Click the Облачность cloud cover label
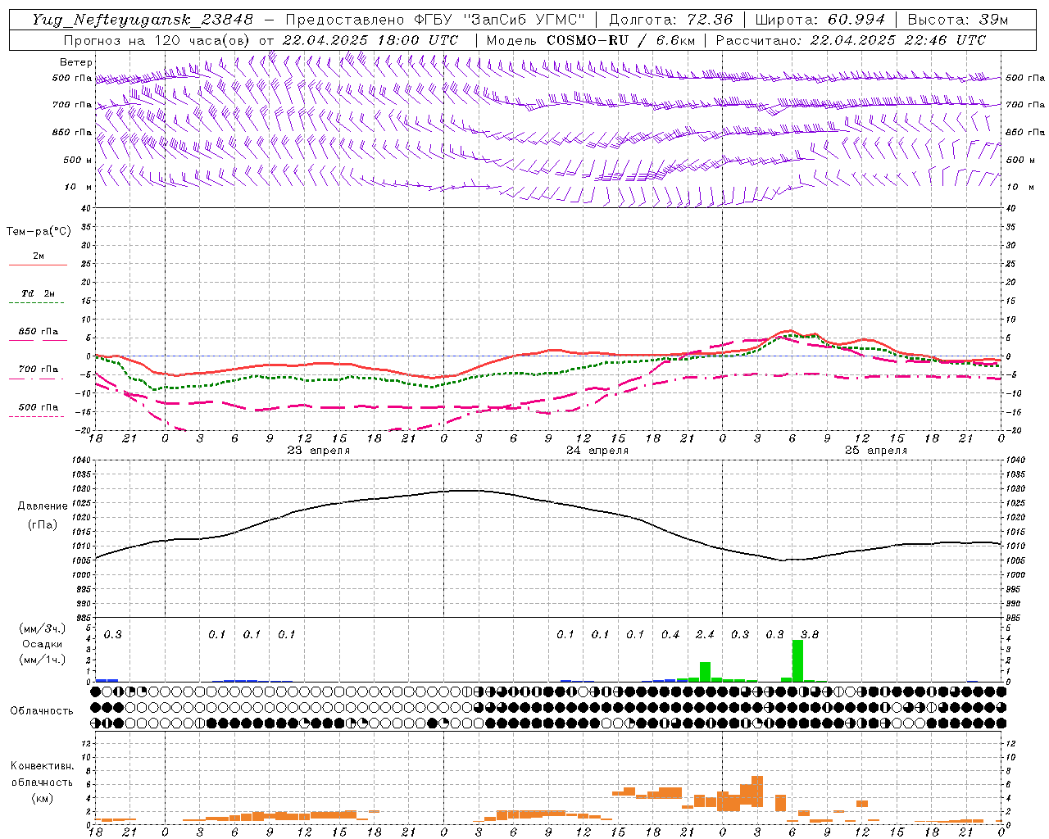The height and width of the screenshot is (839, 1049). pyautogui.click(x=42, y=710)
